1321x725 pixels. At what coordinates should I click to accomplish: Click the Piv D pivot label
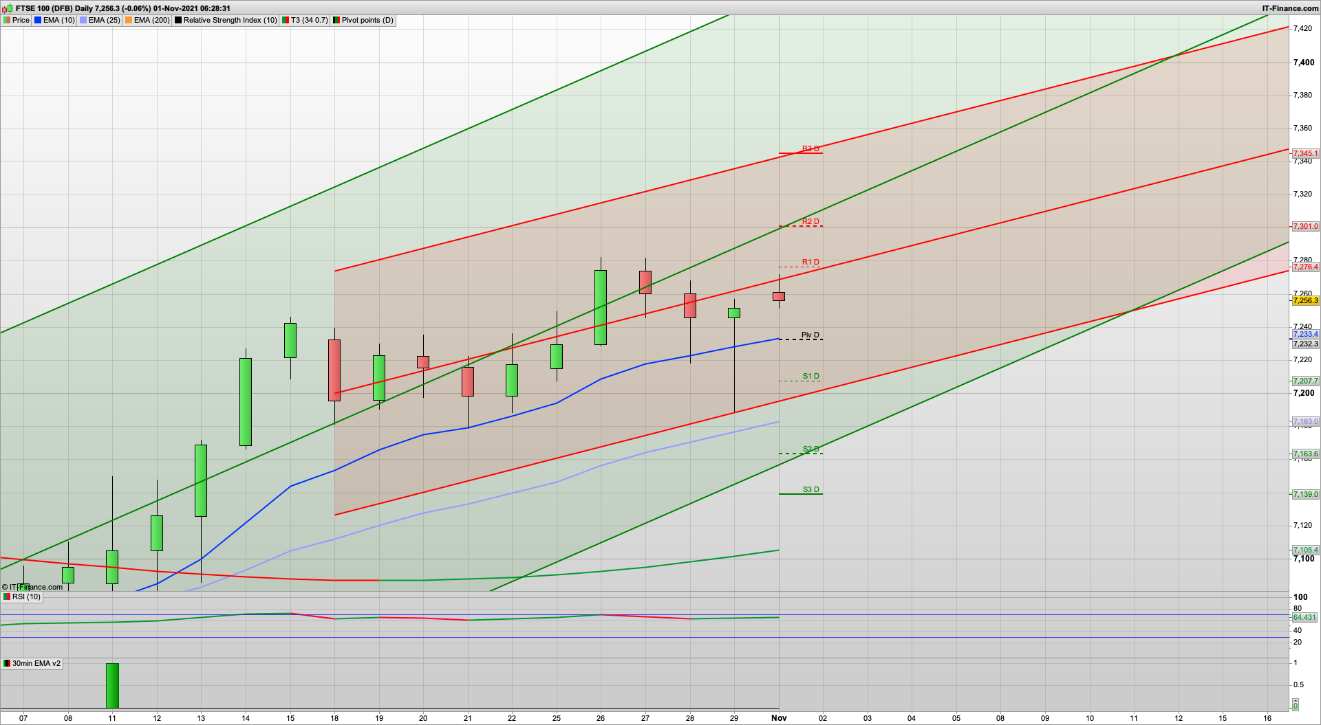tap(810, 335)
